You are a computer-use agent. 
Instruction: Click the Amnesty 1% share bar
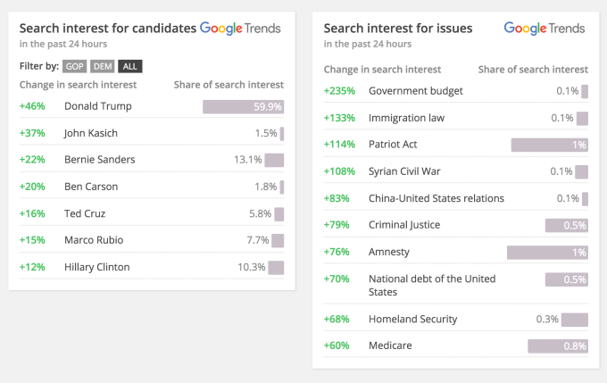(x=547, y=253)
